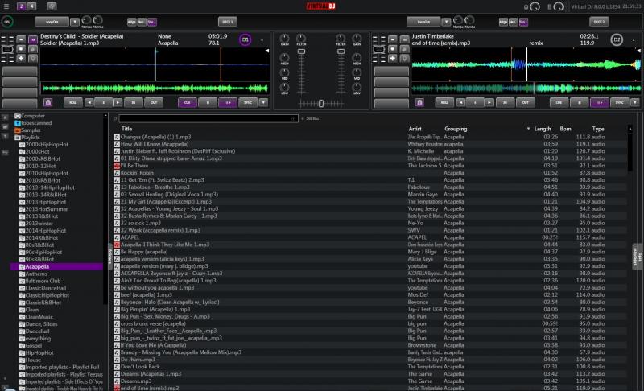Viewport: 644px width, 391px height.
Task: Open the hamburger main menu
Action: 6,6
